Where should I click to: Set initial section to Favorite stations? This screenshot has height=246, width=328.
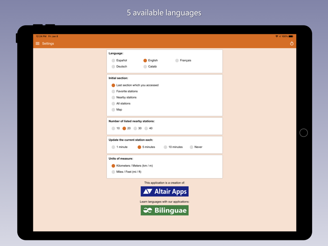(x=125, y=91)
